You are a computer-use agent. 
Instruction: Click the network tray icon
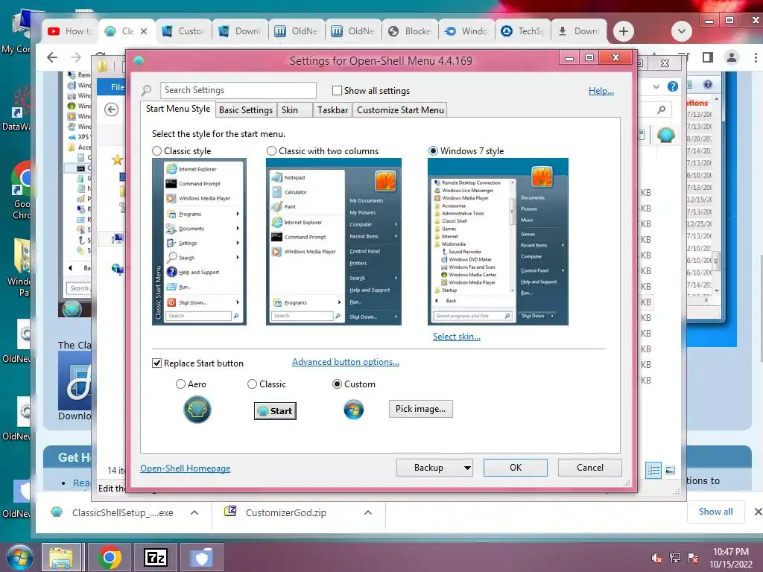[675, 557]
